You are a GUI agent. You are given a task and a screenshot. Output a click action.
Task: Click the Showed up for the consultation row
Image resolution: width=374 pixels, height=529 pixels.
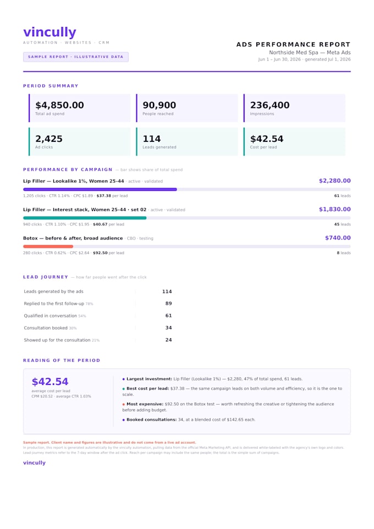point(98,340)
